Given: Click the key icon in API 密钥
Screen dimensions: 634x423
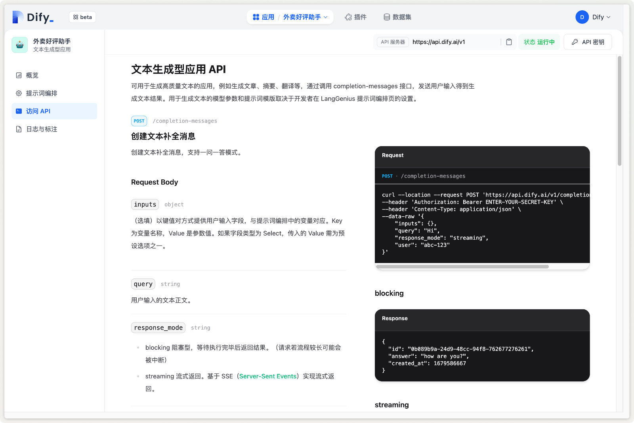Looking at the screenshot, I should 575,42.
